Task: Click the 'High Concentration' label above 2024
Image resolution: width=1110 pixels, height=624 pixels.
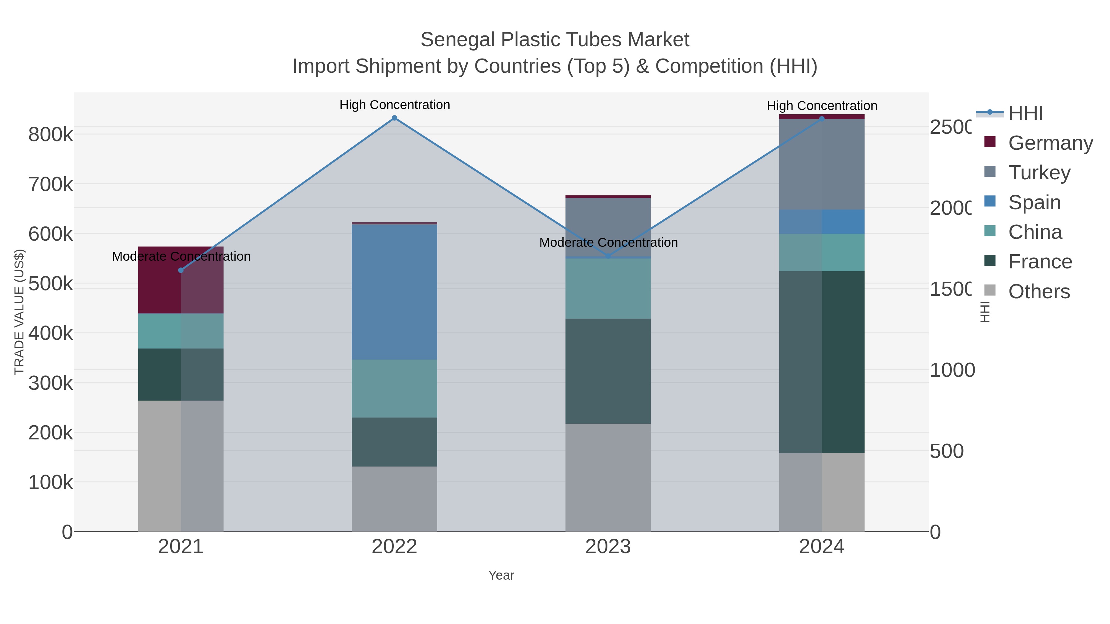Action: (x=822, y=105)
